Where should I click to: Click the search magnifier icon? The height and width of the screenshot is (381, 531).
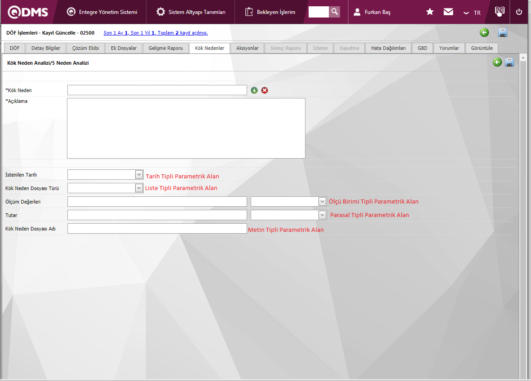click(x=334, y=12)
